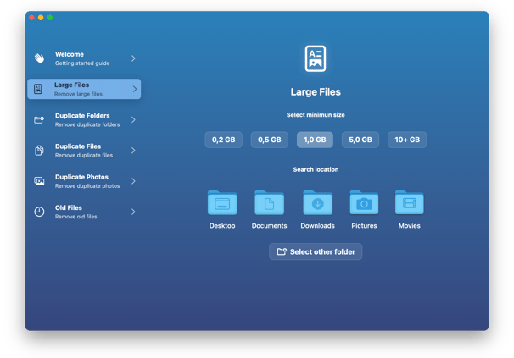
Task: Click 'Remove old files' subtitle
Action: (76, 217)
